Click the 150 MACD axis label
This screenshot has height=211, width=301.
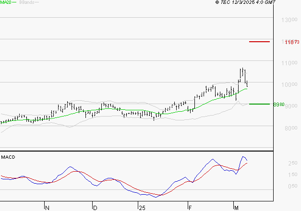[x=293, y=175]
